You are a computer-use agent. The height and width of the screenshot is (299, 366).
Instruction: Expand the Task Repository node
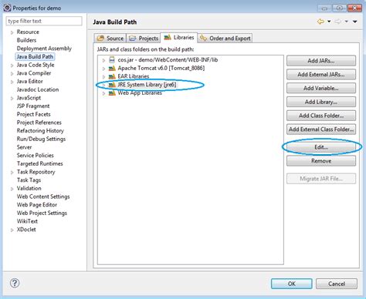tap(12, 172)
